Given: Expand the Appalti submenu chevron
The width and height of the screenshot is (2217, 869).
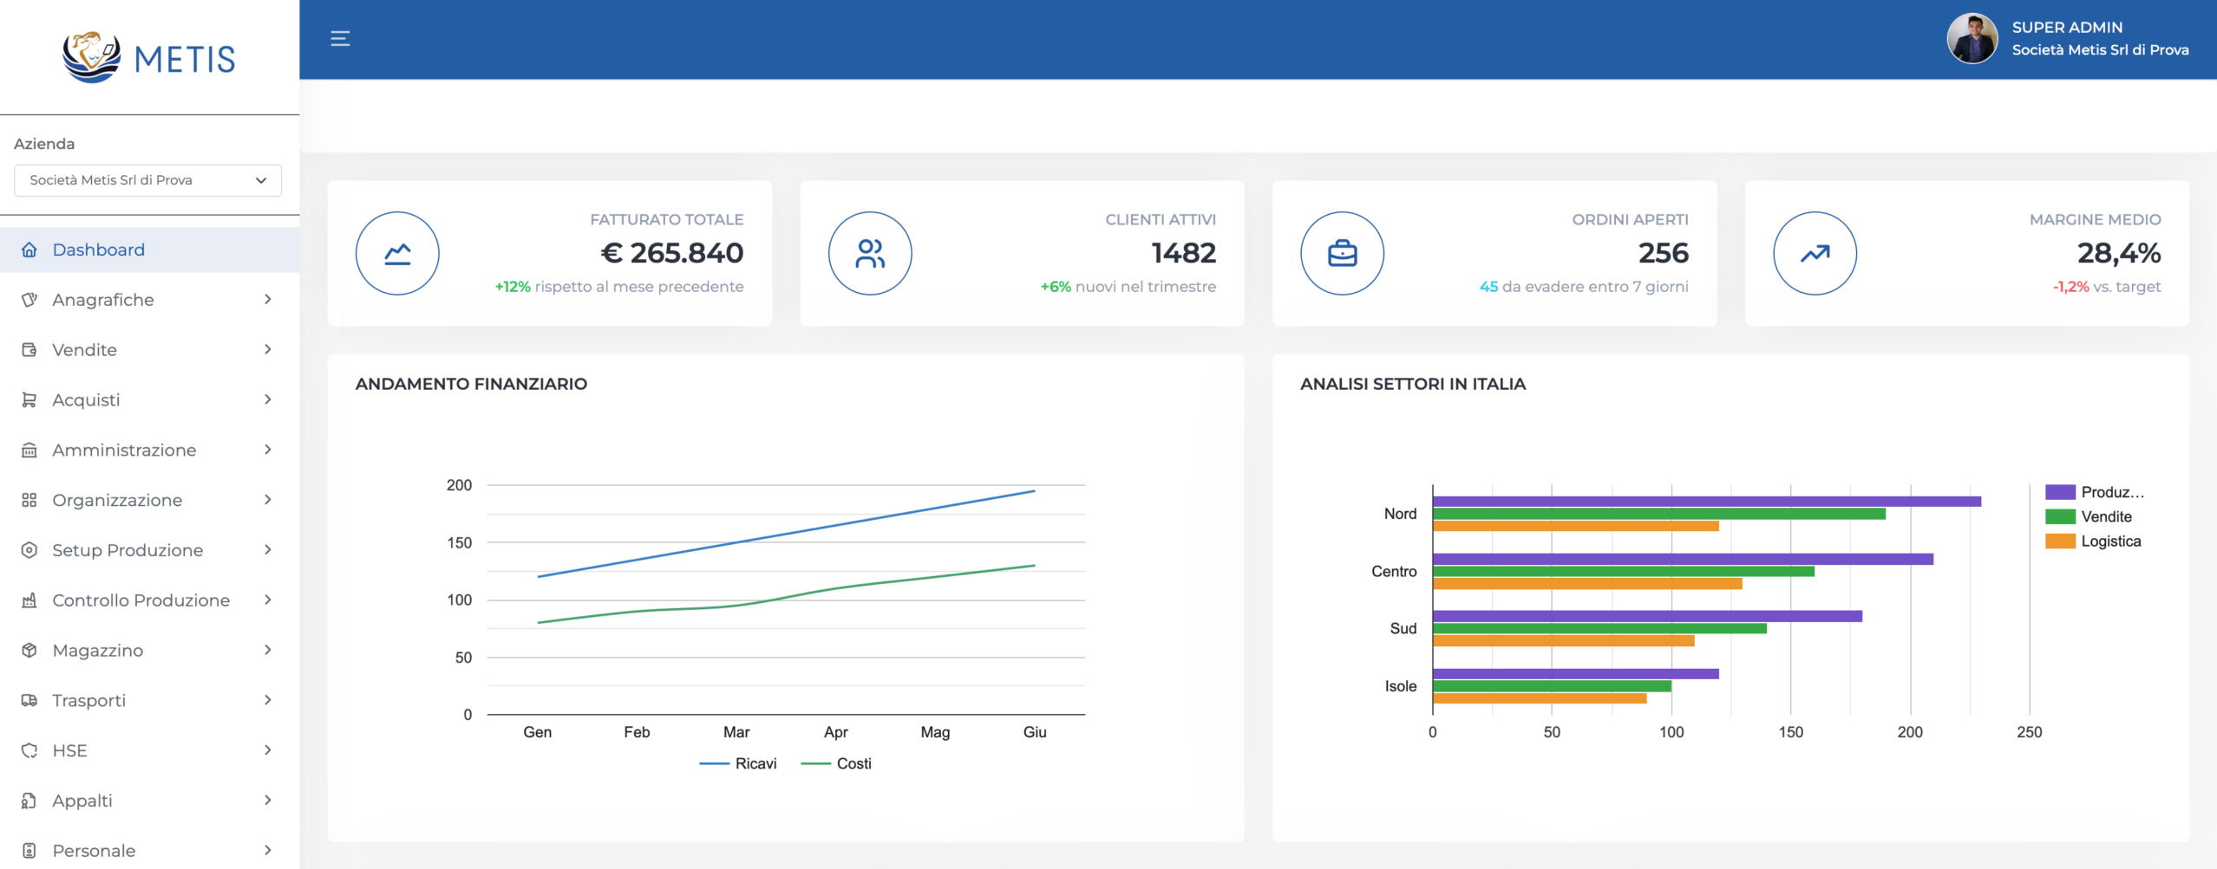Looking at the screenshot, I should pyautogui.click(x=268, y=801).
